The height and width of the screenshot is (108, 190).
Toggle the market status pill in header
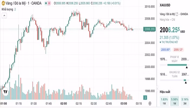(x=47, y=3)
